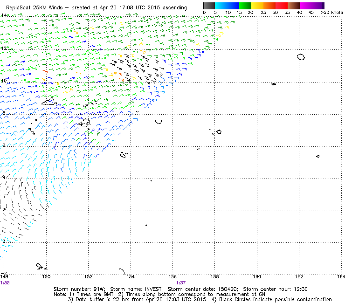Click the 'Storm center date: 150420' text

point(203,289)
